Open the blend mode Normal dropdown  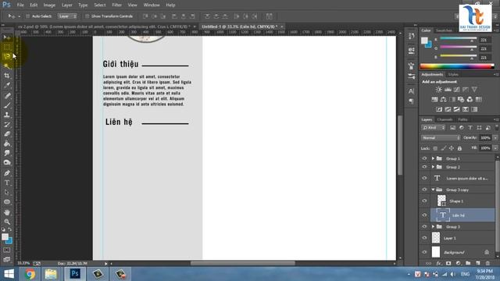coord(441,138)
